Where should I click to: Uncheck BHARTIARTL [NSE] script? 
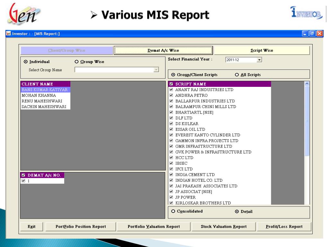(x=171, y=112)
